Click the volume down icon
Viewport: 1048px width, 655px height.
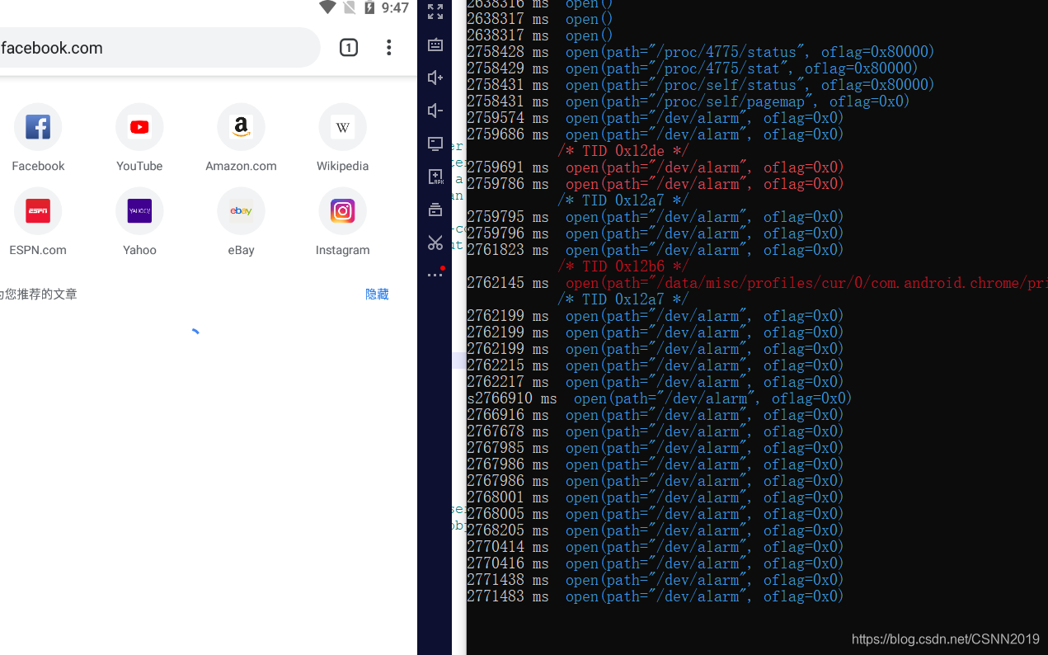[435, 111]
